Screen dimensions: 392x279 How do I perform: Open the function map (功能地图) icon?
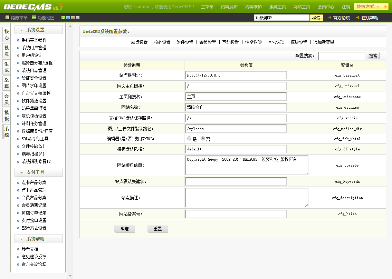tap(34, 18)
